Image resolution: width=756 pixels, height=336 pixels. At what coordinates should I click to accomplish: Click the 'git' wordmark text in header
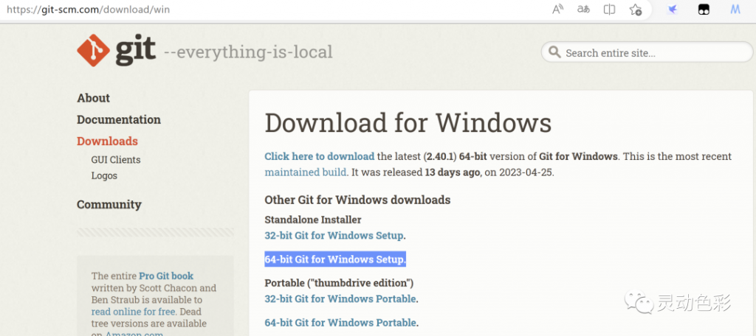tap(136, 51)
